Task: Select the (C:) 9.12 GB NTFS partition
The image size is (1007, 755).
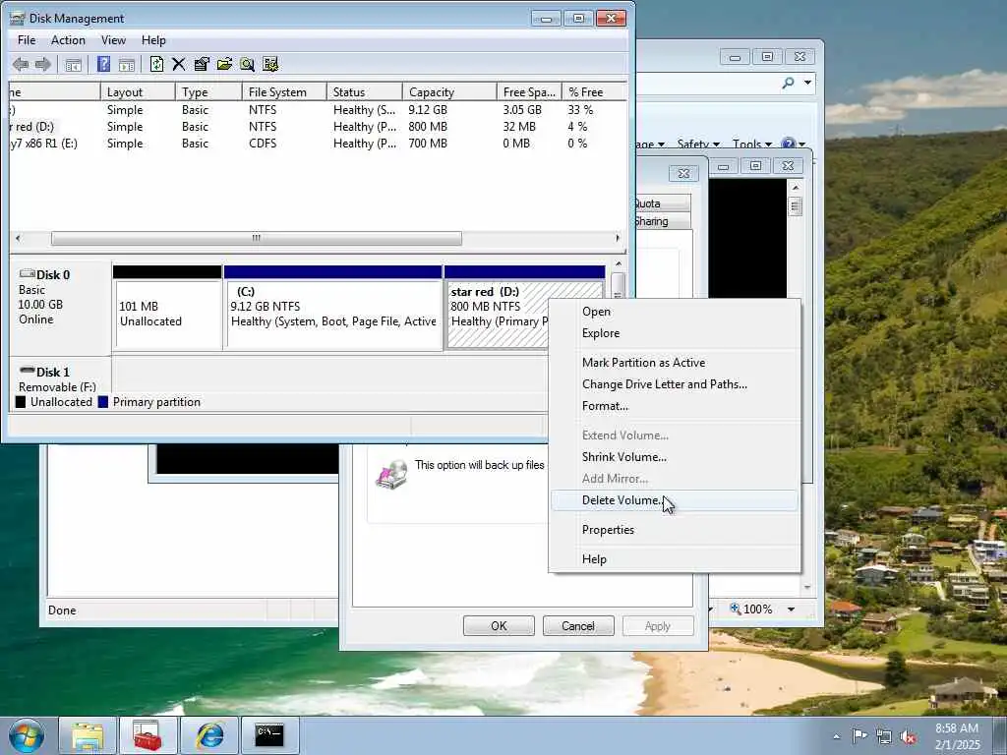Action: click(332, 308)
